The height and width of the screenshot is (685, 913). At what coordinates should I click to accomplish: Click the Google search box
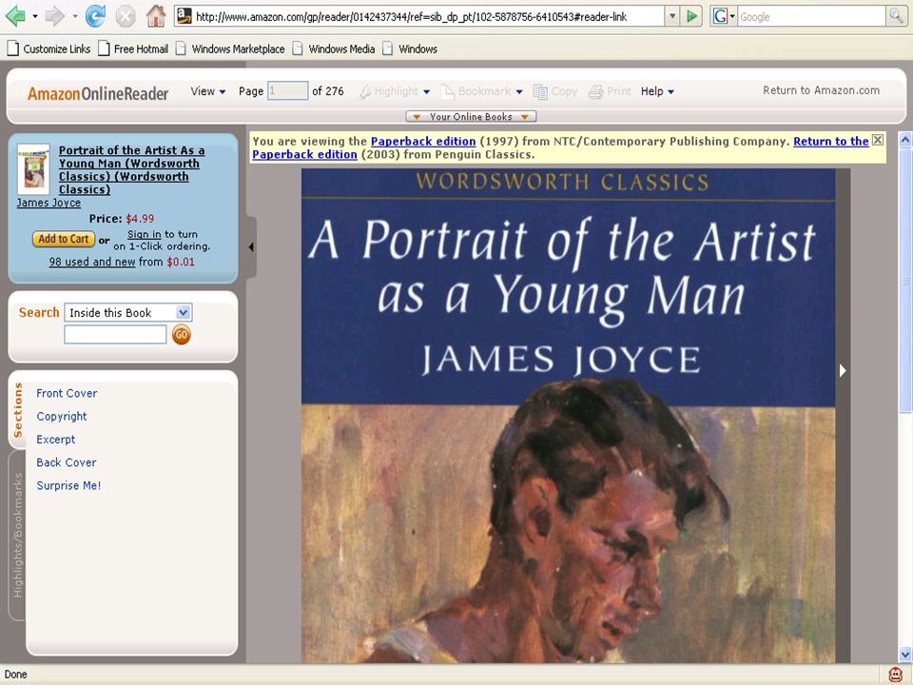[811, 17]
